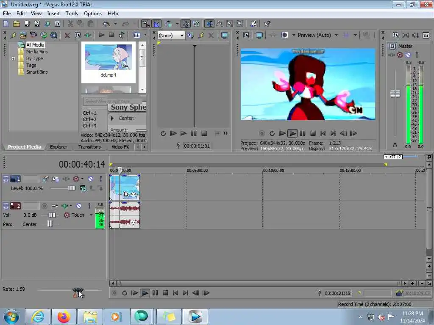The height and width of the screenshot is (325, 434).
Task: Open Video Preview overlays dropdown arrow
Action: coord(356,35)
